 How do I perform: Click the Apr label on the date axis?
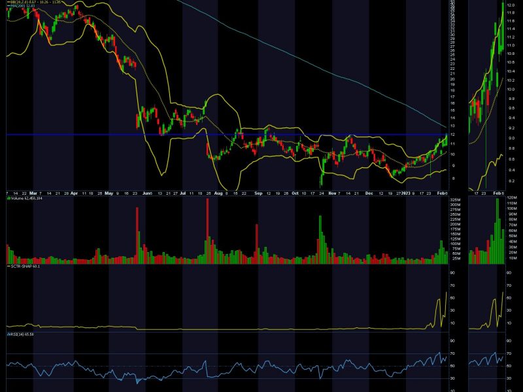73,193
